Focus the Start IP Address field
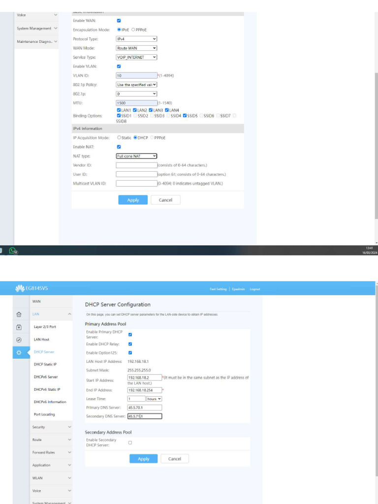 (x=145, y=378)
